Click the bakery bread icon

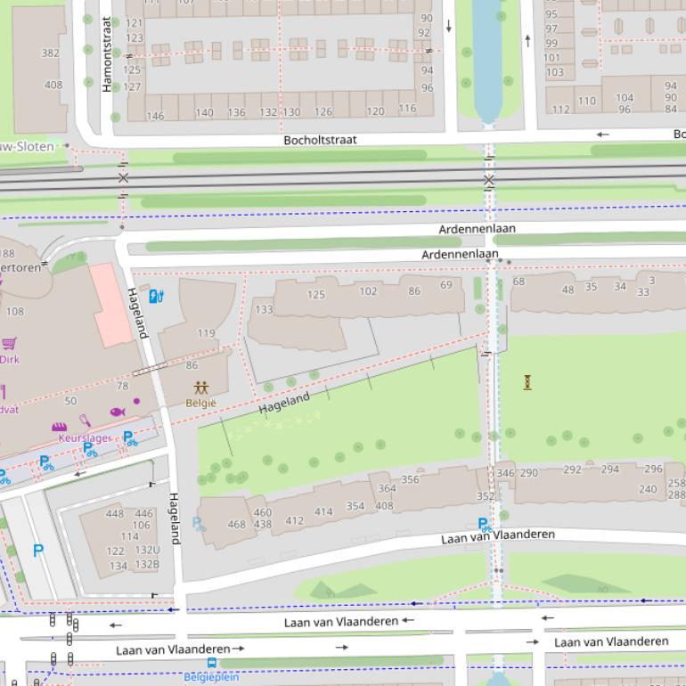pos(60,427)
